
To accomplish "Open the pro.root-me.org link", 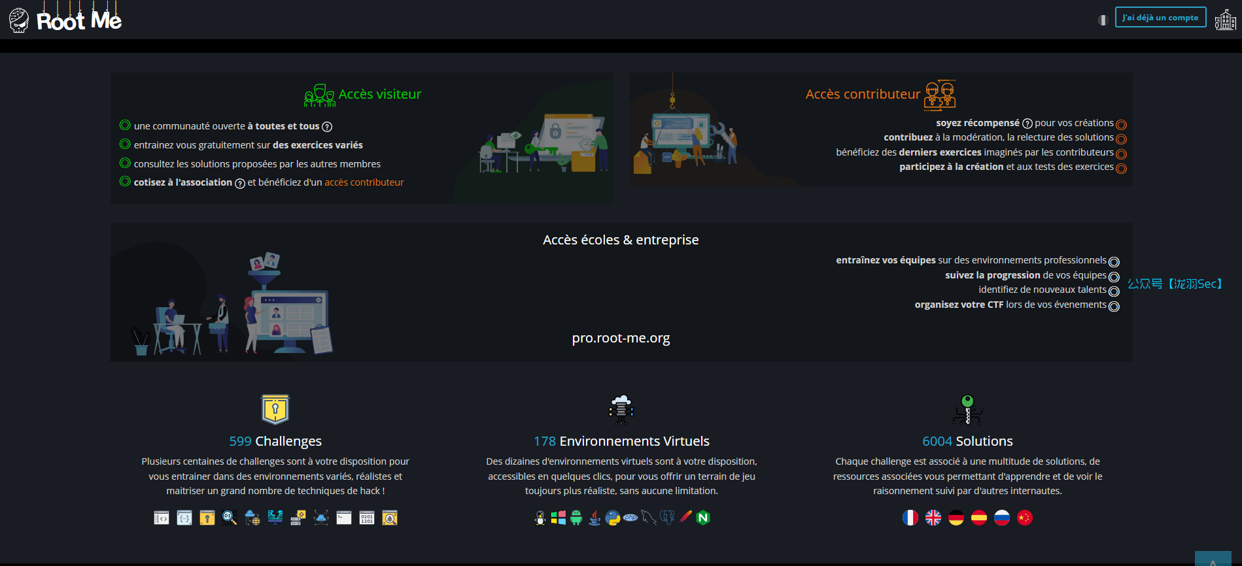I will point(621,338).
